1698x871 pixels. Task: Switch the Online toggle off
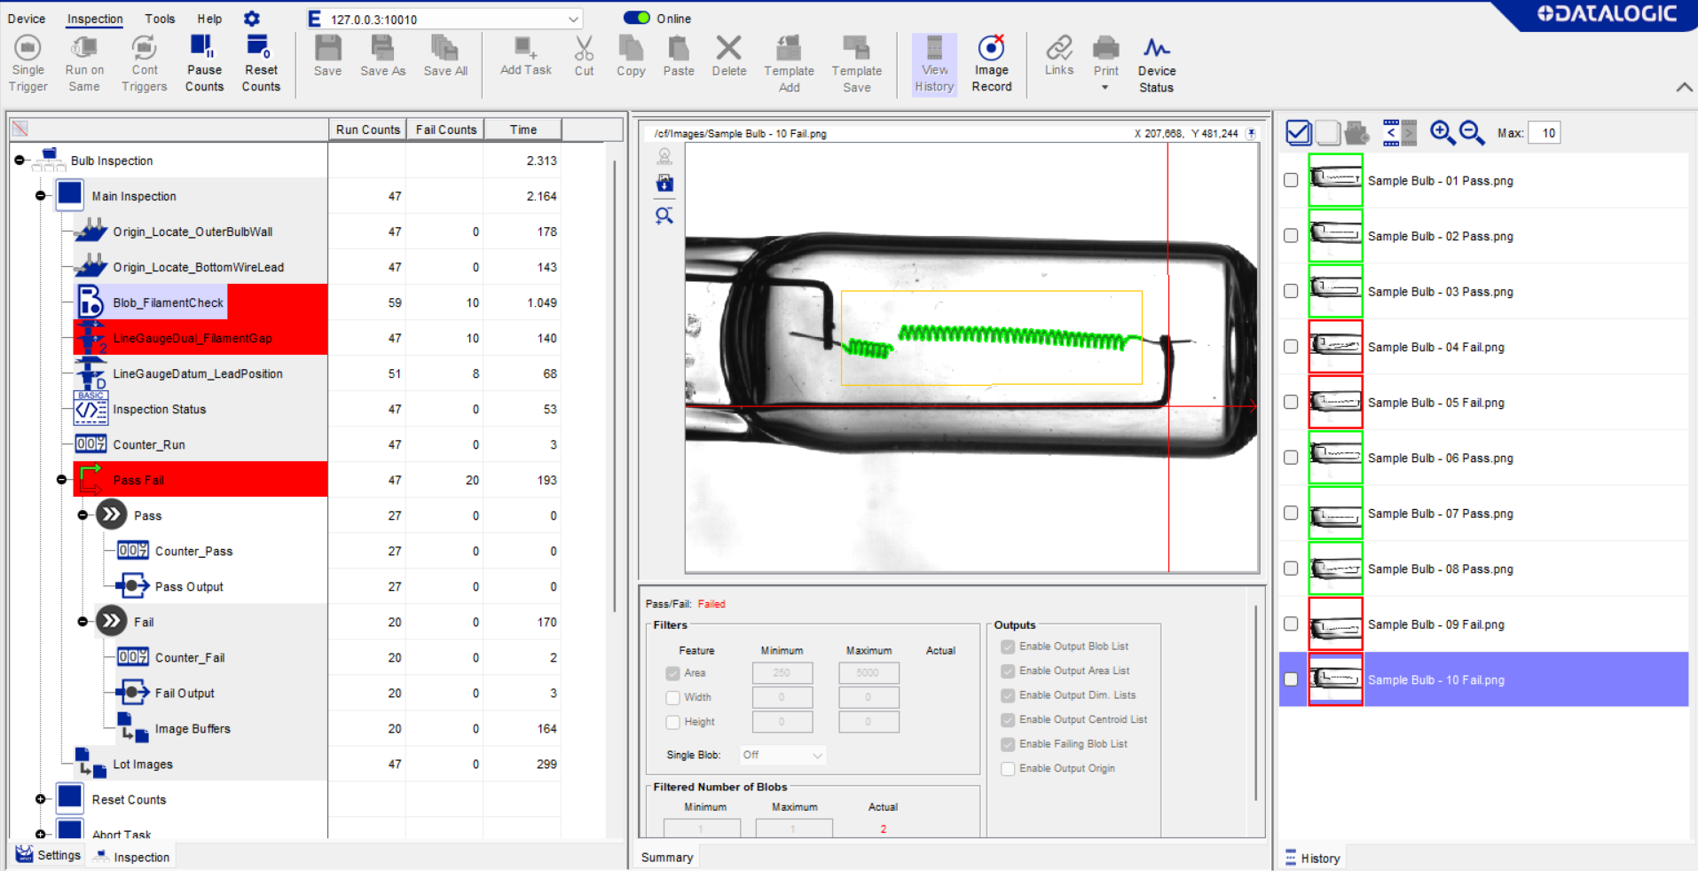(638, 17)
